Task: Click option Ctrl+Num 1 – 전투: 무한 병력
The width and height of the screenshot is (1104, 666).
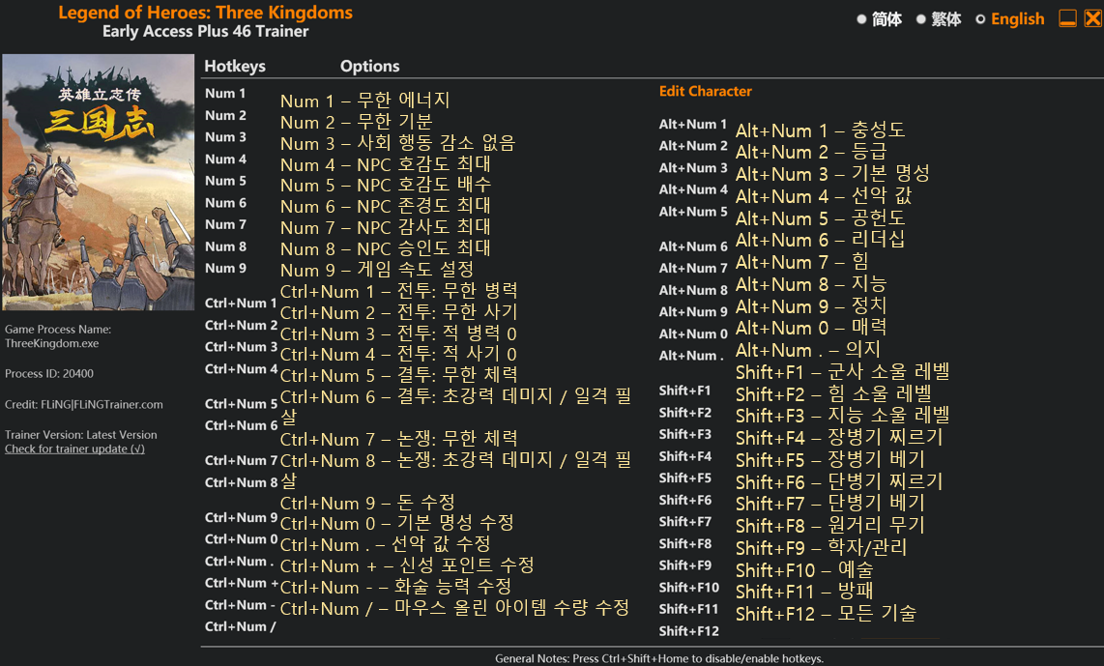Action: coord(398,291)
